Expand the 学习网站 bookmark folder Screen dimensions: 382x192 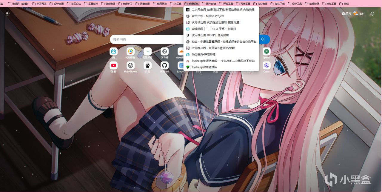coord(39,4)
